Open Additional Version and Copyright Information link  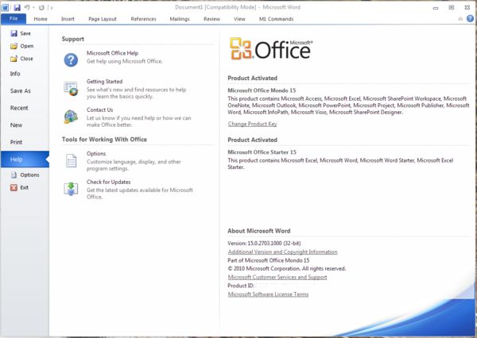click(282, 252)
